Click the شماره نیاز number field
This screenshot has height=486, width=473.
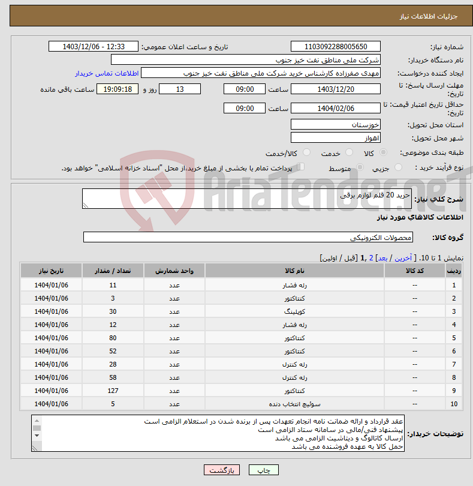(336, 46)
